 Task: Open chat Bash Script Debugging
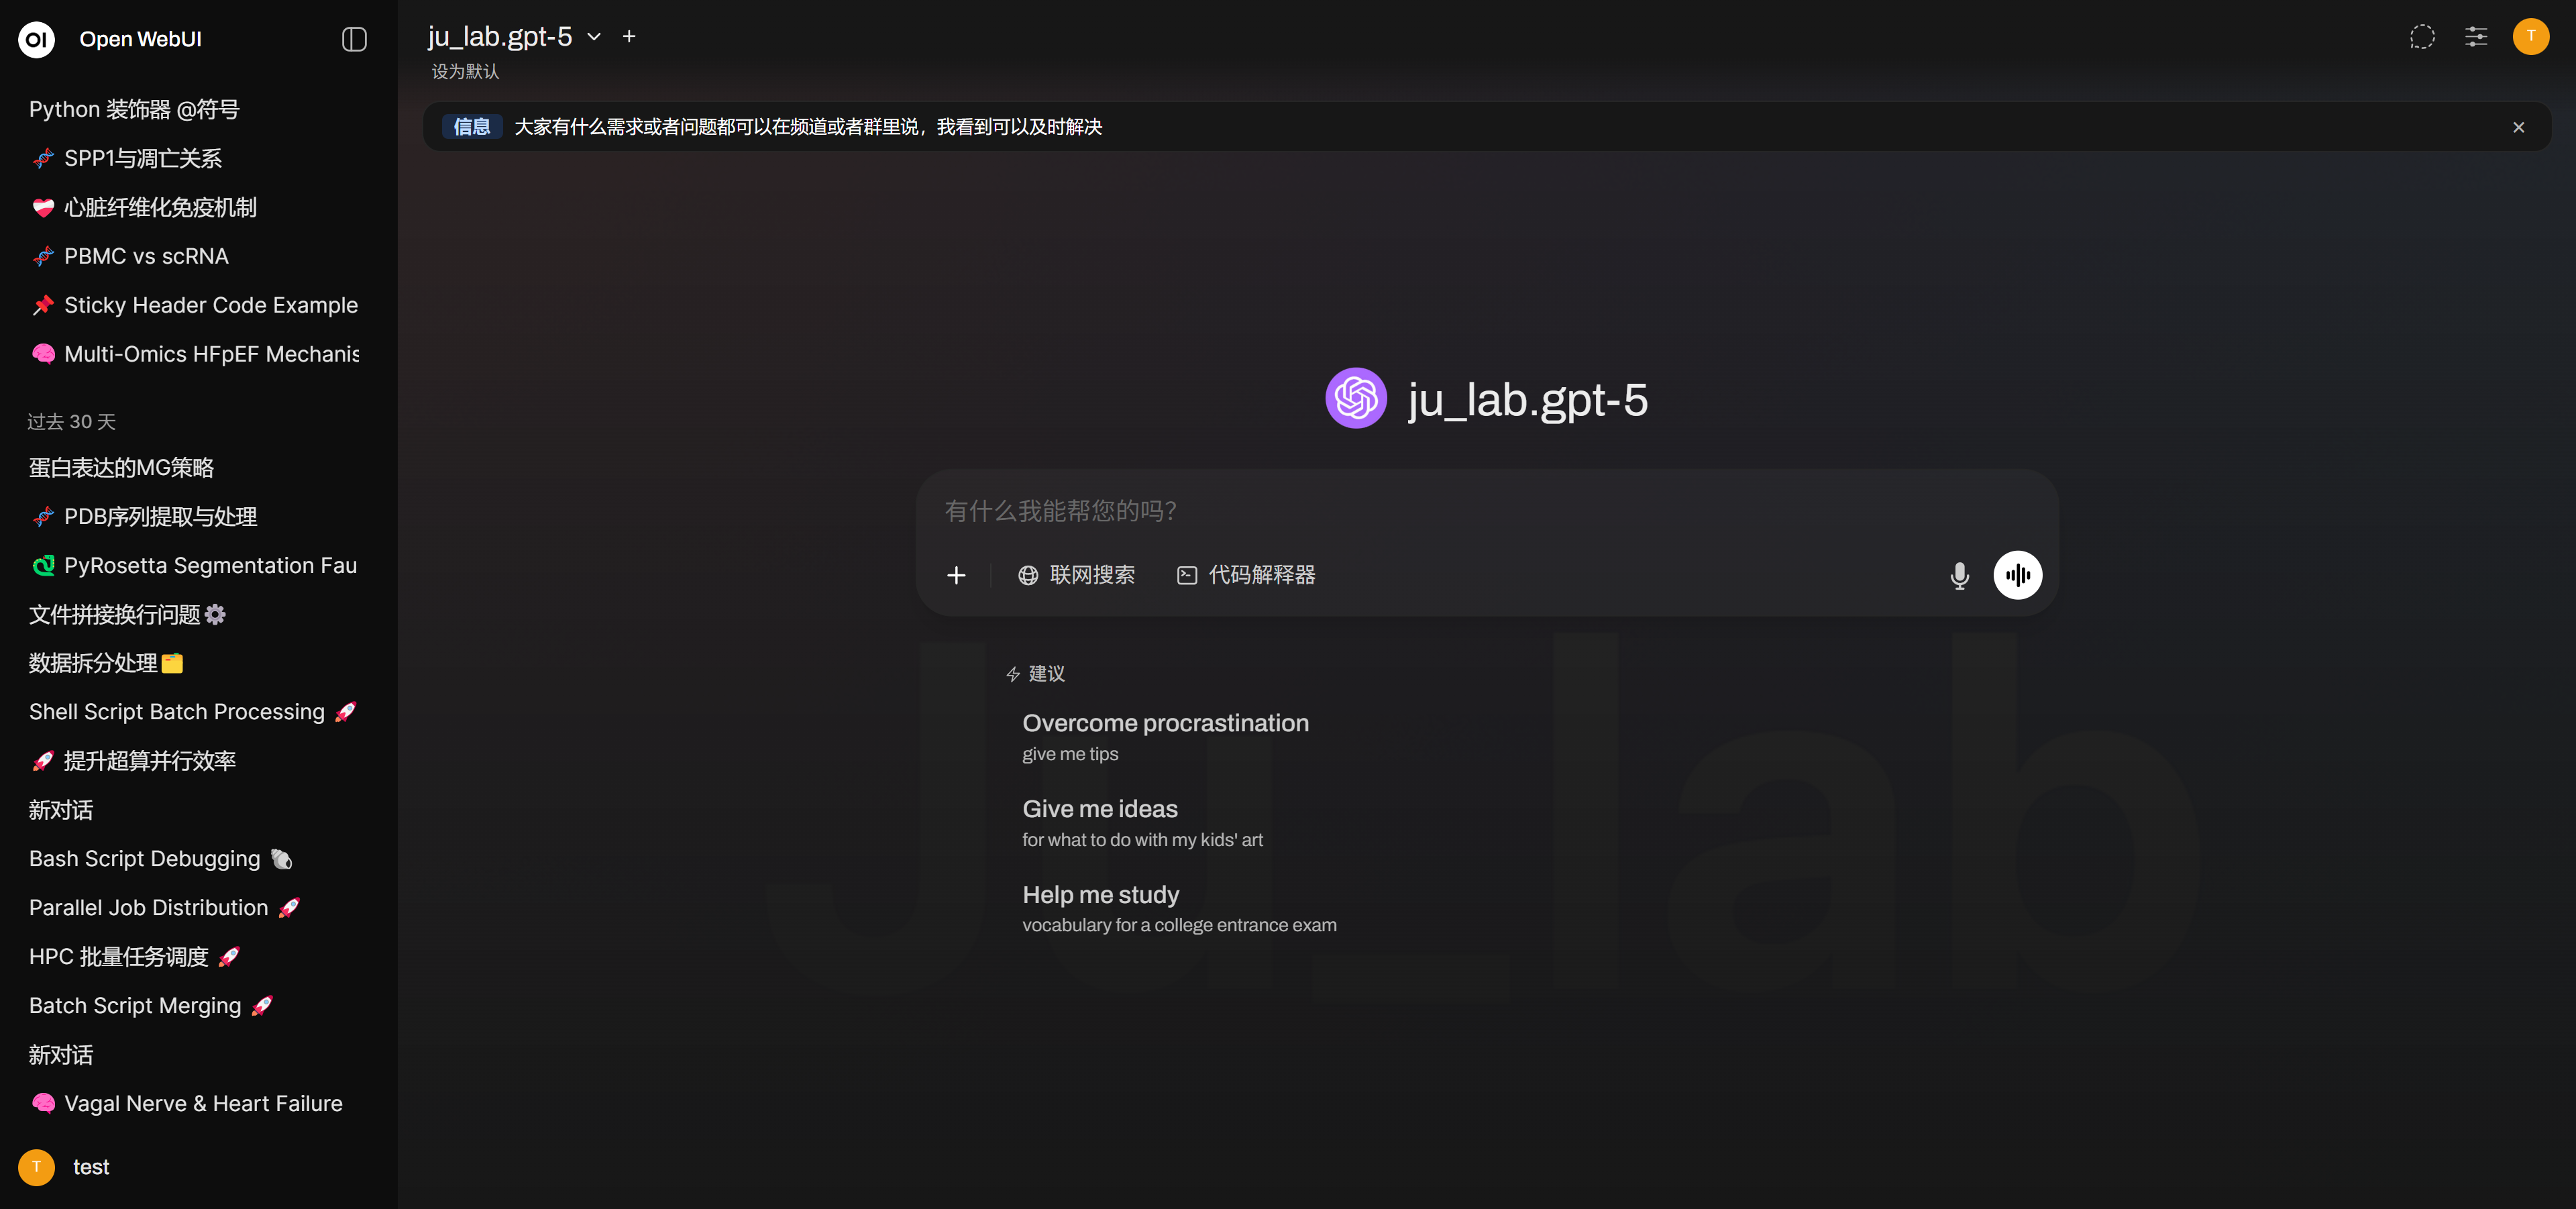click(195, 859)
